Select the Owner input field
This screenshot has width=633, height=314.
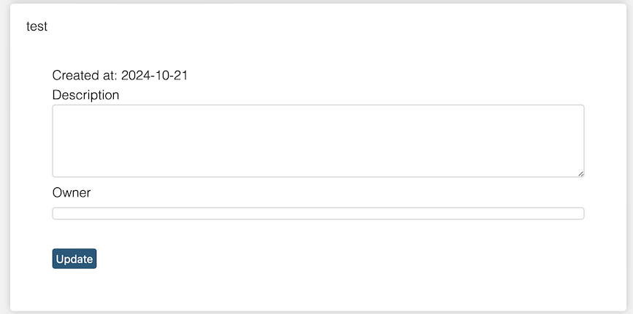click(x=318, y=213)
